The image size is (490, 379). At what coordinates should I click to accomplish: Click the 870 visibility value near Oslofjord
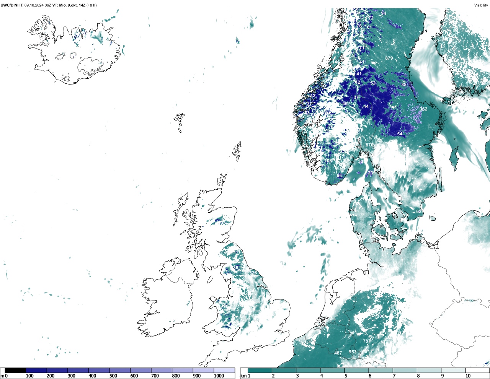click(x=369, y=145)
